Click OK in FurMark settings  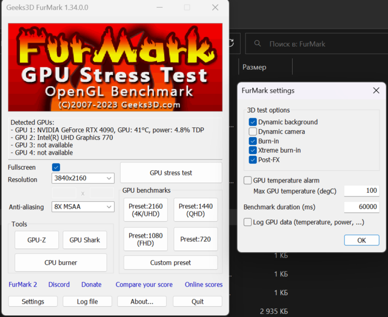(x=361, y=240)
